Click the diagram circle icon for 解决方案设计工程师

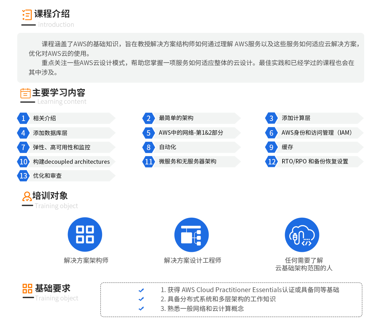pyautogui.click(x=191, y=235)
